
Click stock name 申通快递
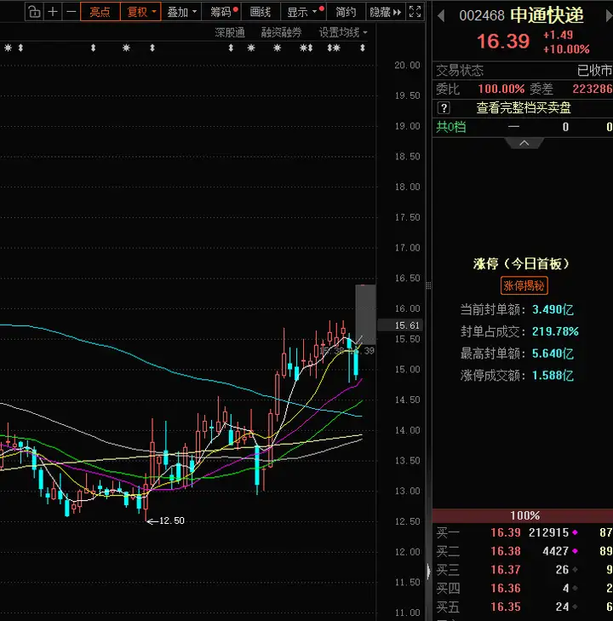[x=547, y=15]
